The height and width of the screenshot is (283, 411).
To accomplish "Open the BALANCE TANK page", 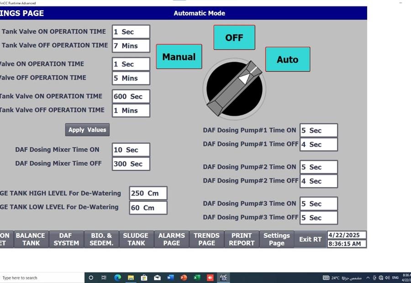I will (31, 239).
